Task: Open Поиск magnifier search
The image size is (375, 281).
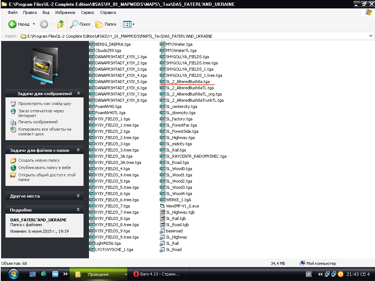Action: tap(80, 24)
